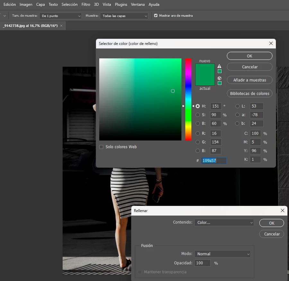The width and height of the screenshot is (289, 281).
Task: Open the tool preset picker arrow
Action: 4,16
